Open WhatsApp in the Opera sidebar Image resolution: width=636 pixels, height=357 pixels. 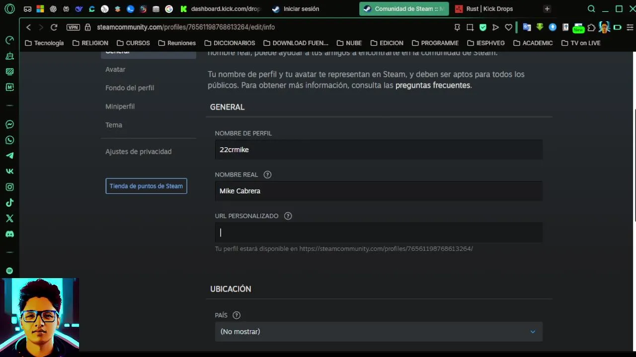coord(9,140)
